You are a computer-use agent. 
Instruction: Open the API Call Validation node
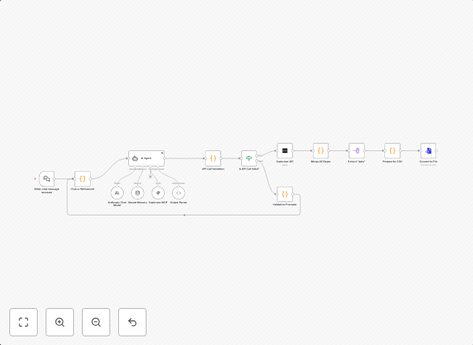coord(213,158)
